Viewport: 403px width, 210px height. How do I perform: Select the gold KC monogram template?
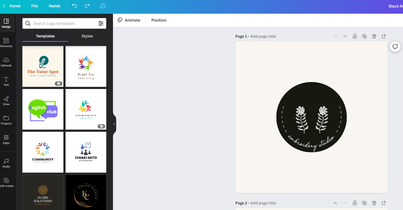tap(86, 192)
